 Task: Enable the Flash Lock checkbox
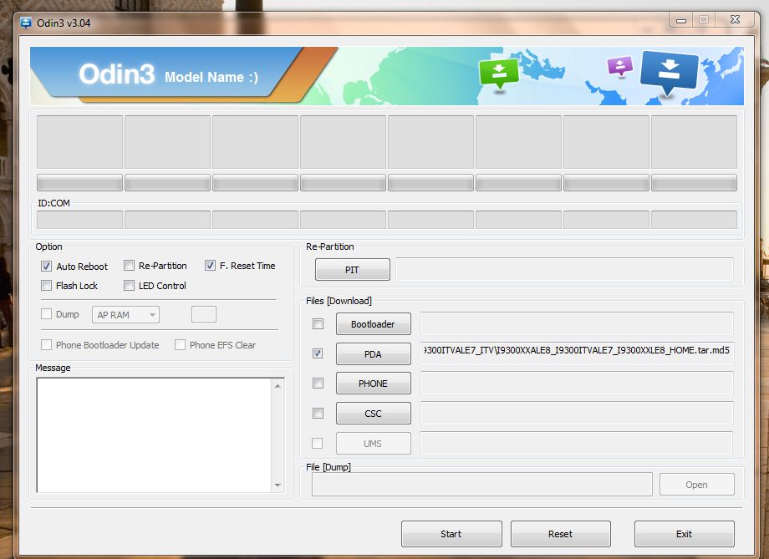click(x=47, y=286)
